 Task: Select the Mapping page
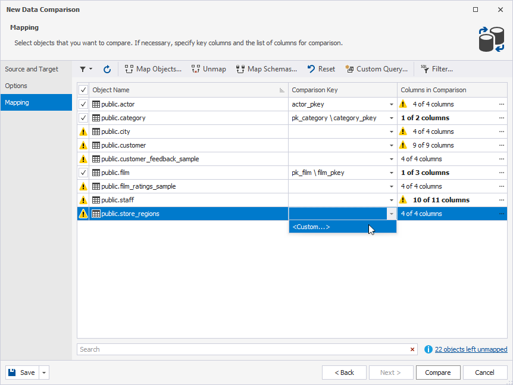36,102
